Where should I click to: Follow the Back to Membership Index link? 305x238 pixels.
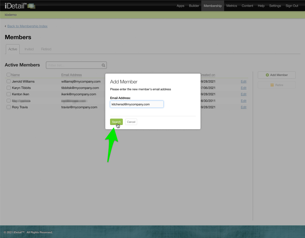point(27,26)
